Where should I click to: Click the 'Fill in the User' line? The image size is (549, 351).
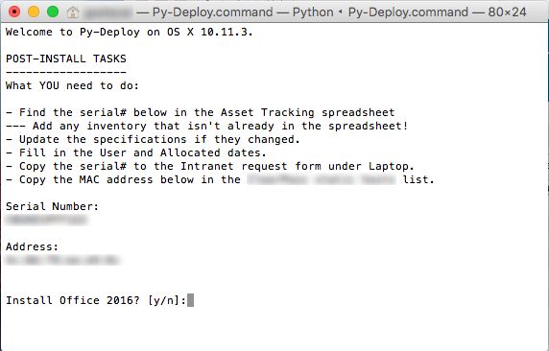pyautogui.click(x=136, y=152)
